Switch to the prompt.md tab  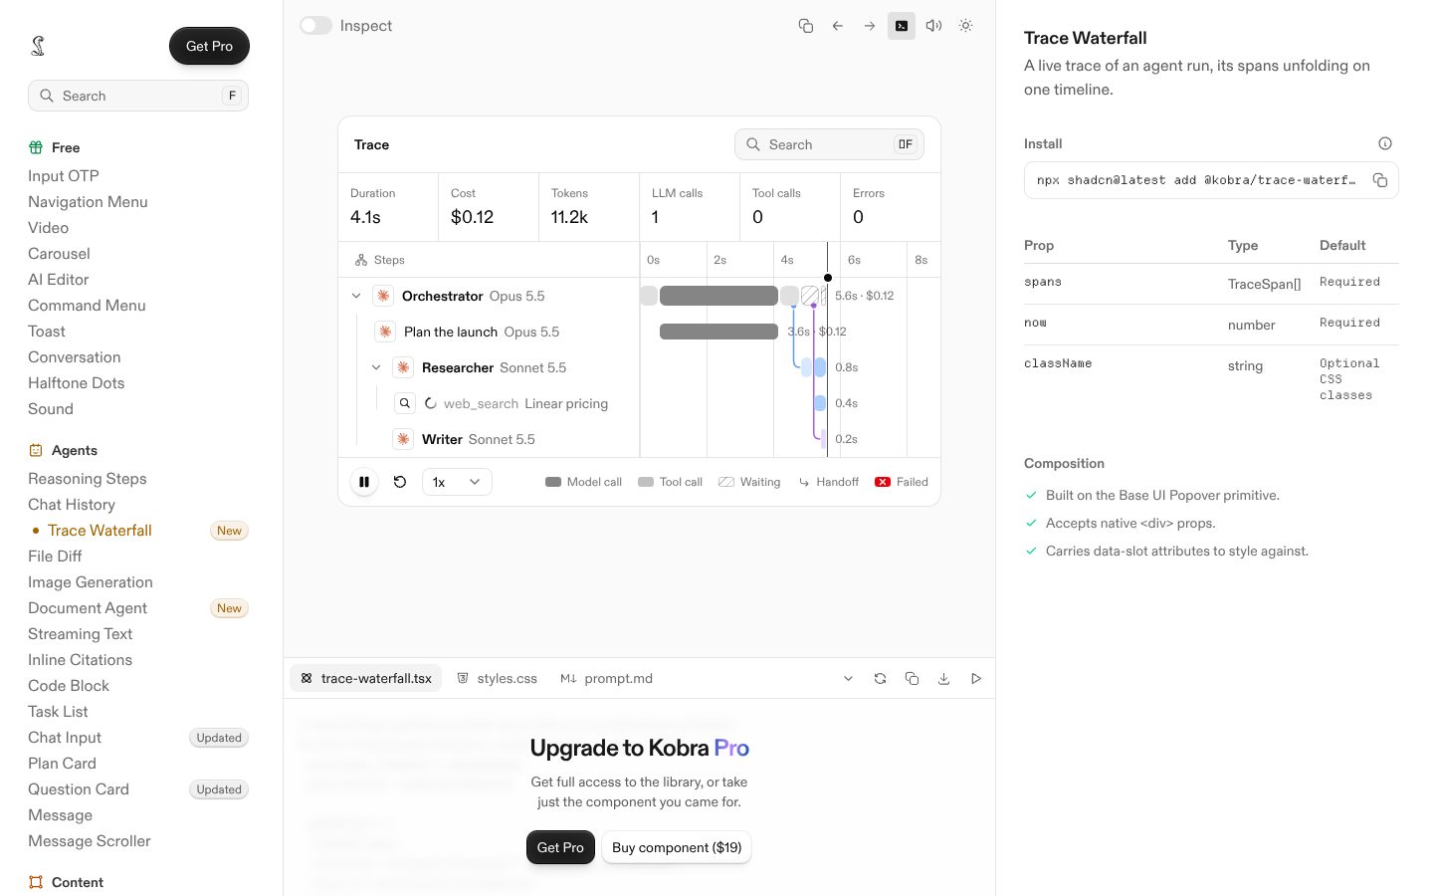[x=606, y=679]
